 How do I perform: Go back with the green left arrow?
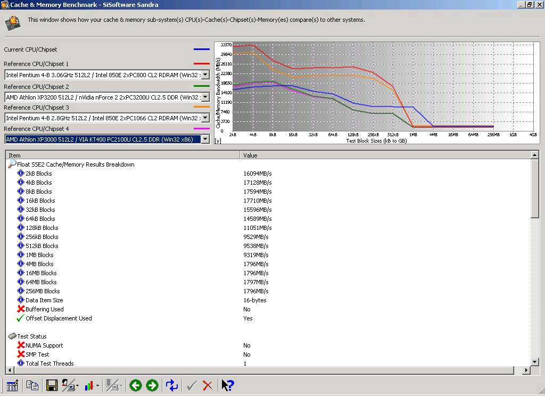[136, 385]
